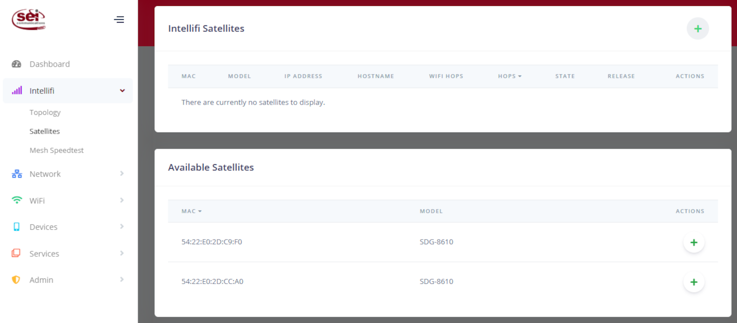This screenshot has height=323, width=737.
Task: Click SDG-8610 model in the CC:A0 row
Action: (436, 282)
